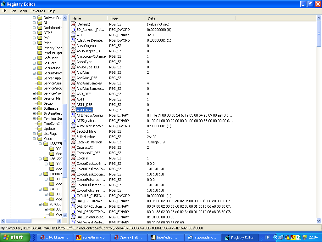
Task: Click the Catalyst_Version string icon
Action: [74, 142]
